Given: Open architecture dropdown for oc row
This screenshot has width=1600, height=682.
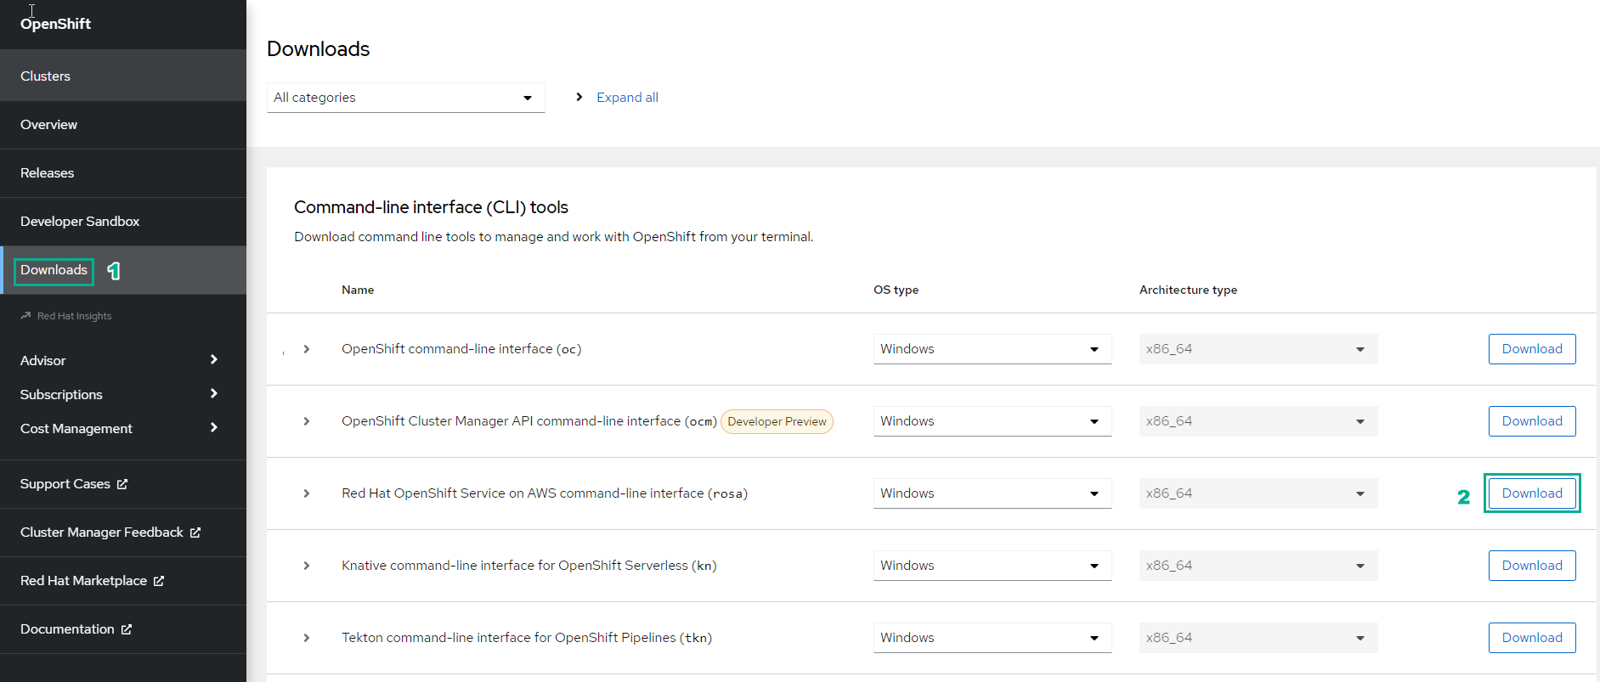Looking at the screenshot, I should (x=1258, y=349).
